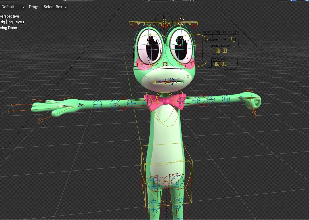The width and height of the screenshot is (309, 220).
Task: Click the 'Eye Creases' label in rig panel
Action: 220,59
